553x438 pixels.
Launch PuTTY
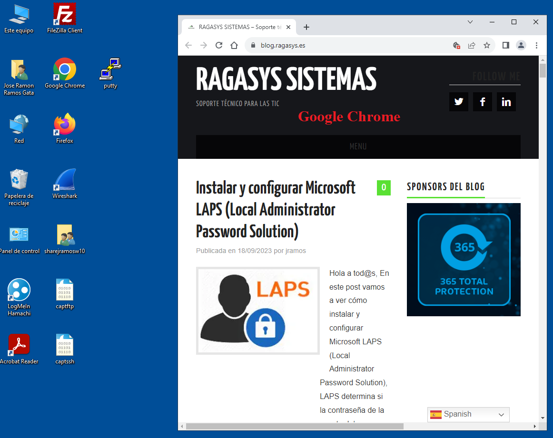(x=109, y=69)
